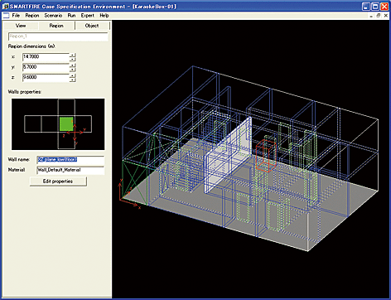This screenshot has width=391, height=300.
Task: Click the document icon in menu bar
Action: coord(6,16)
